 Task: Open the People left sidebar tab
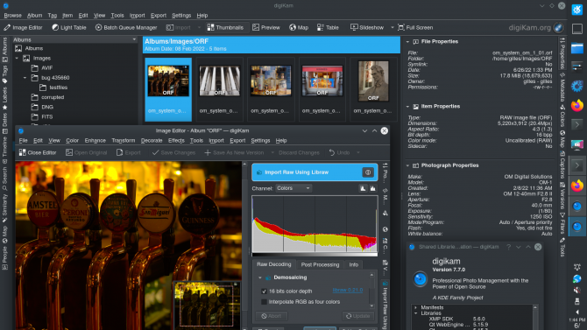(x=4, y=258)
